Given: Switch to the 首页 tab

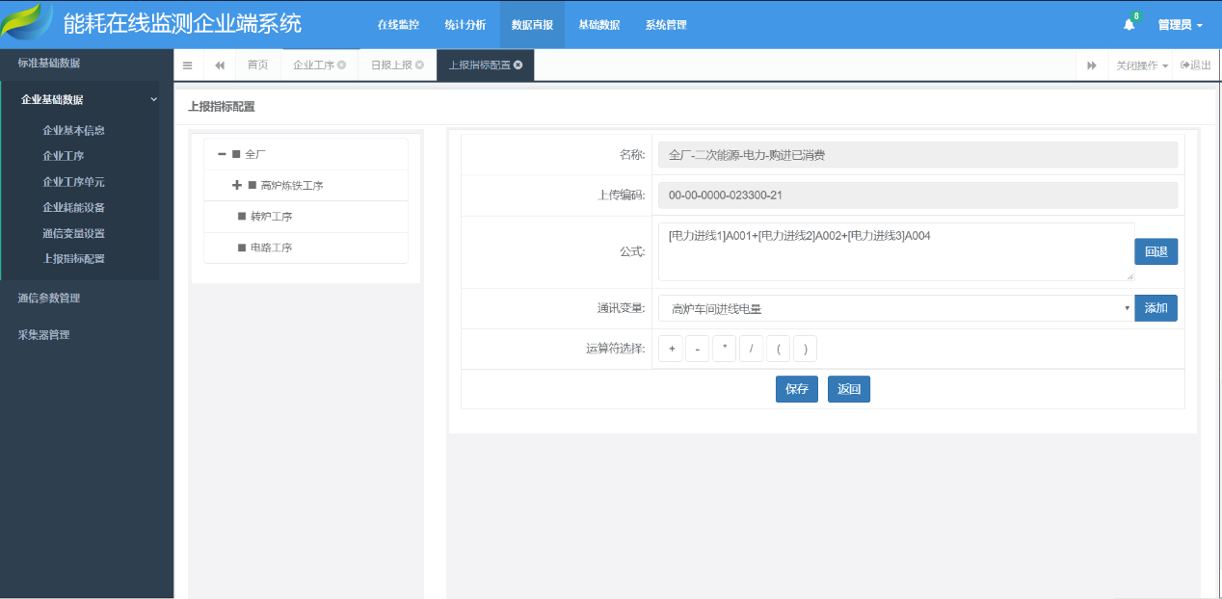Looking at the screenshot, I should point(257,65).
